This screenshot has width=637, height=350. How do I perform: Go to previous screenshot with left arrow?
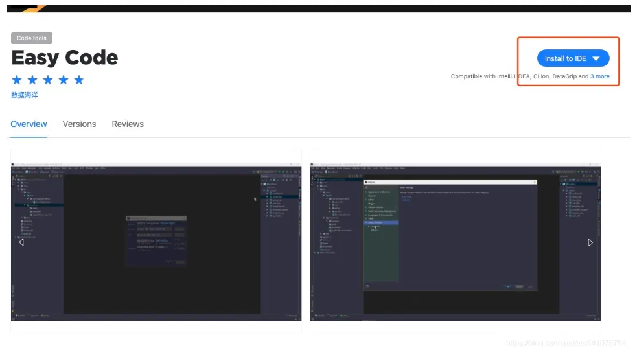pyautogui.click(x=21, y=242)
